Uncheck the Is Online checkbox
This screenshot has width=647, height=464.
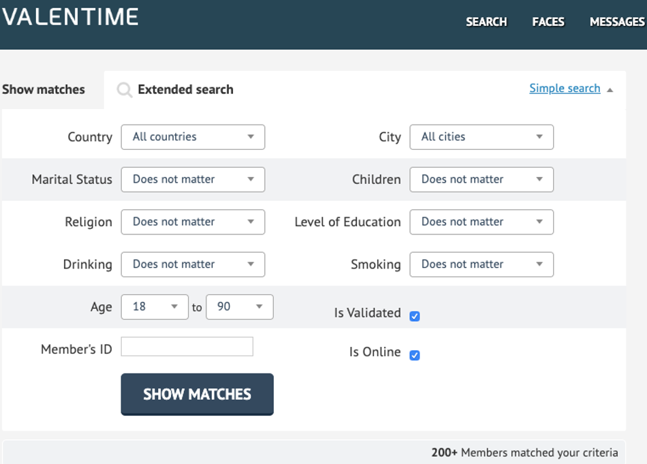tap(415, 355)
